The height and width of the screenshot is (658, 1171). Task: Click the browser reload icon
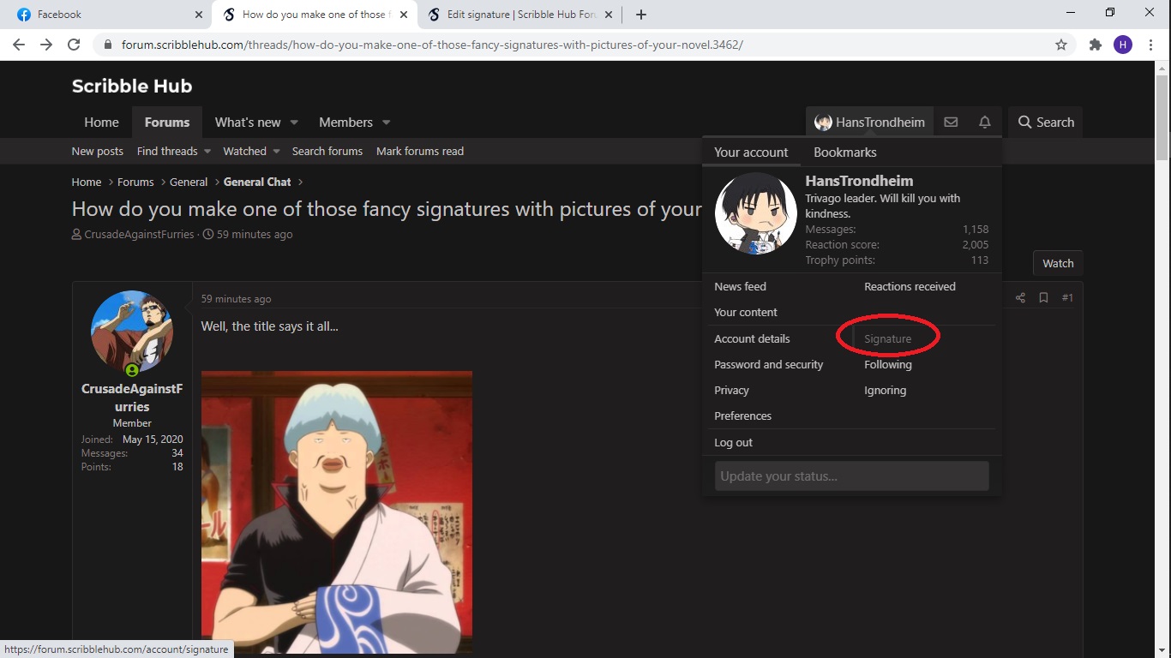click(x=74, y=45)
